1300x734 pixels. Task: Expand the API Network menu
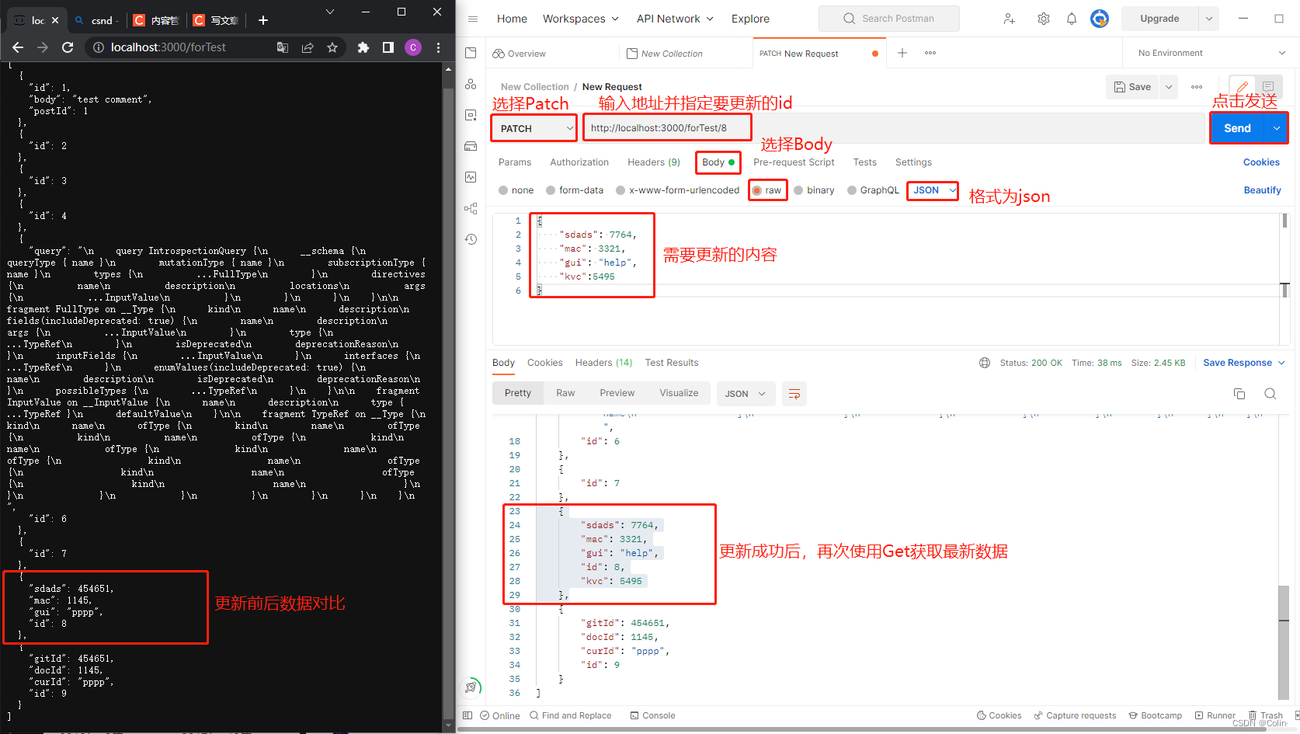675,19
